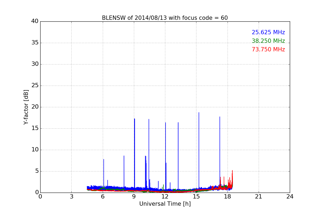
Task: Click the x-axis tick label 9
Action: [x=134, y=197]
